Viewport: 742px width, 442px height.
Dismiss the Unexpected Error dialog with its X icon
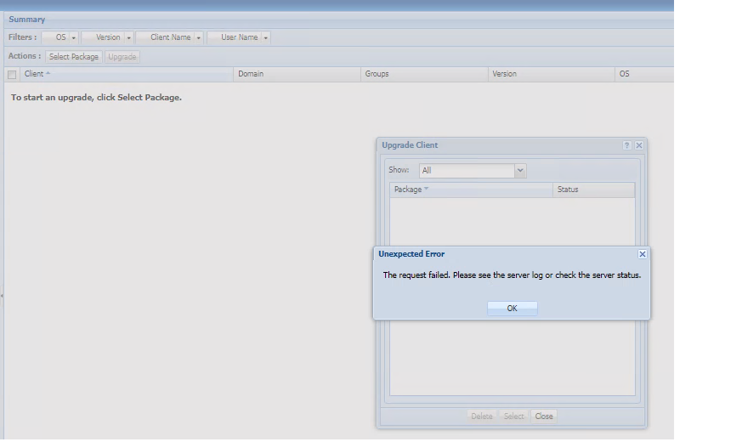pyautogui.click(x=643, y=254)
